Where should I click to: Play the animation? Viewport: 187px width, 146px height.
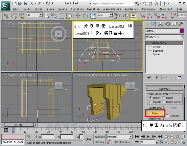[x=148, y=136]
